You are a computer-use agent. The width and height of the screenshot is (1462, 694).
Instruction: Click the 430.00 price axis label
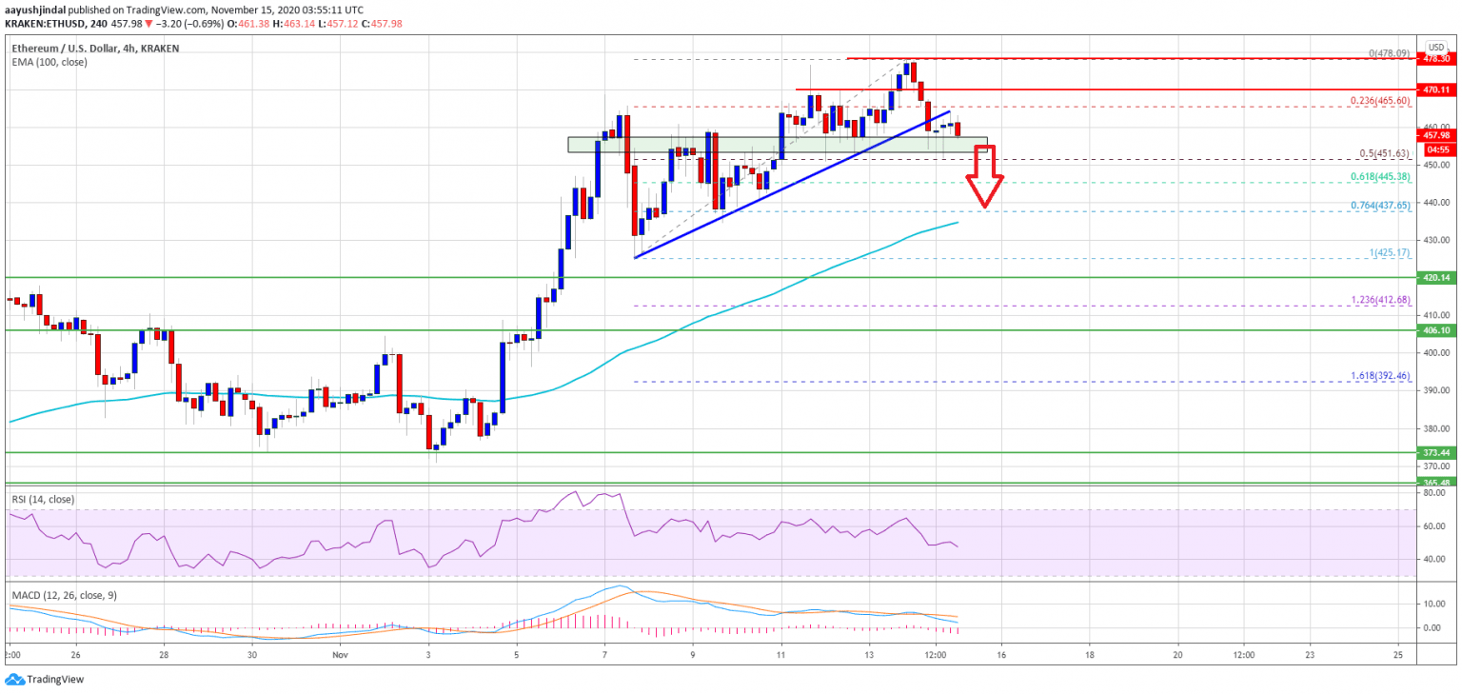pos(1436,240)
